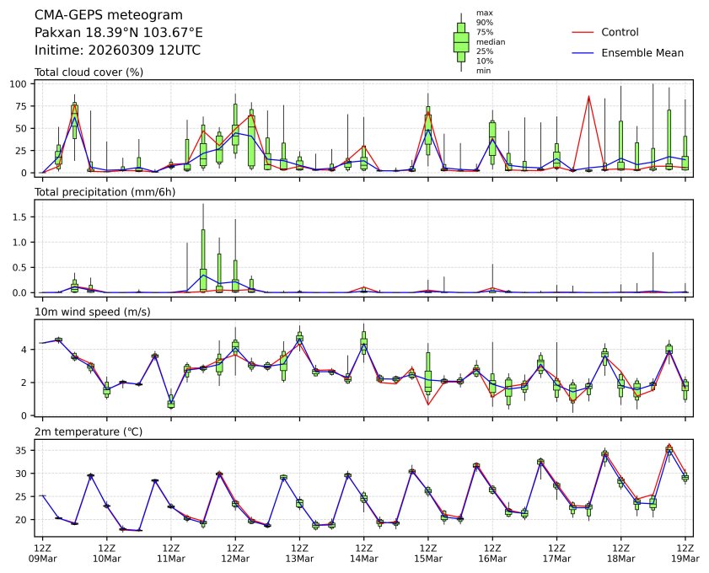Image resolution: width=709 pixels, height=573 pixels.
Task: Click the Pakxan location coordinates text
Action: (x=118, y=33)
